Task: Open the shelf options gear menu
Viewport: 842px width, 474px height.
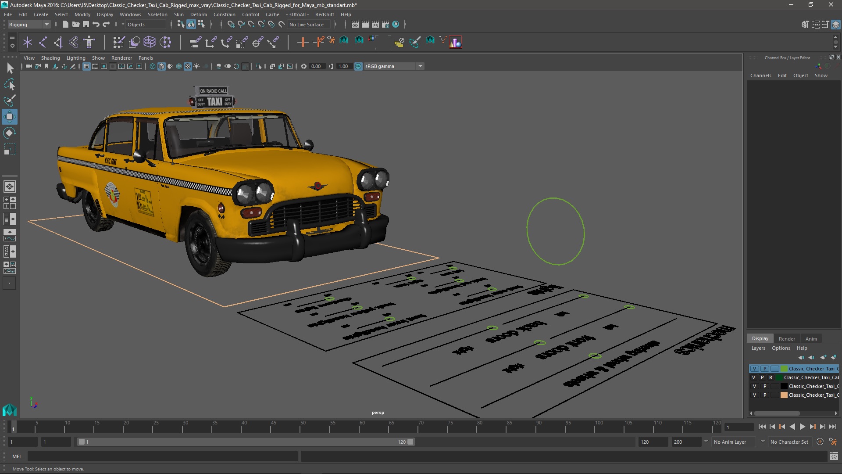Action: pyautogui.click(x=12, y=45)
